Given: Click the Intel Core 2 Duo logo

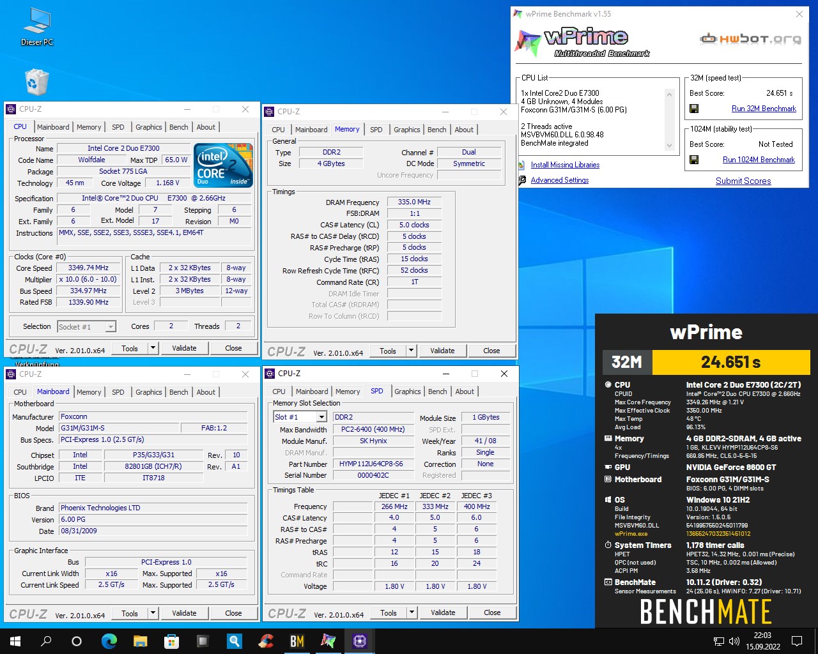Looking at the screenshot, I should coord(224,165).
